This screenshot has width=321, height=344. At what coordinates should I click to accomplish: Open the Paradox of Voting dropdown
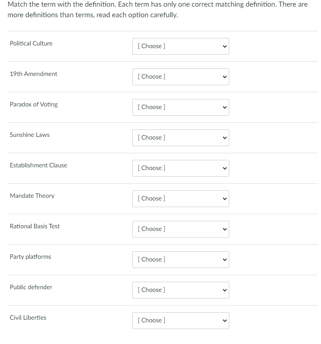pos(180,107)
